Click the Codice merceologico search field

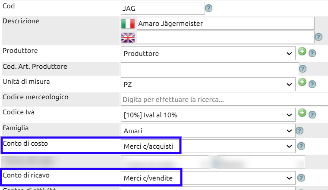click(224, 100)
